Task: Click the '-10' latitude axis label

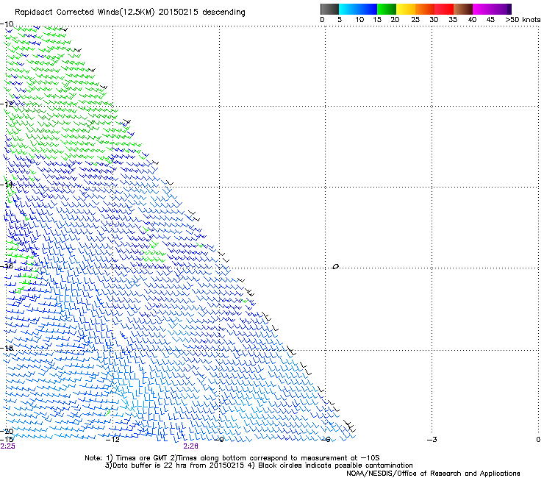Action: [x=7, y=24]
